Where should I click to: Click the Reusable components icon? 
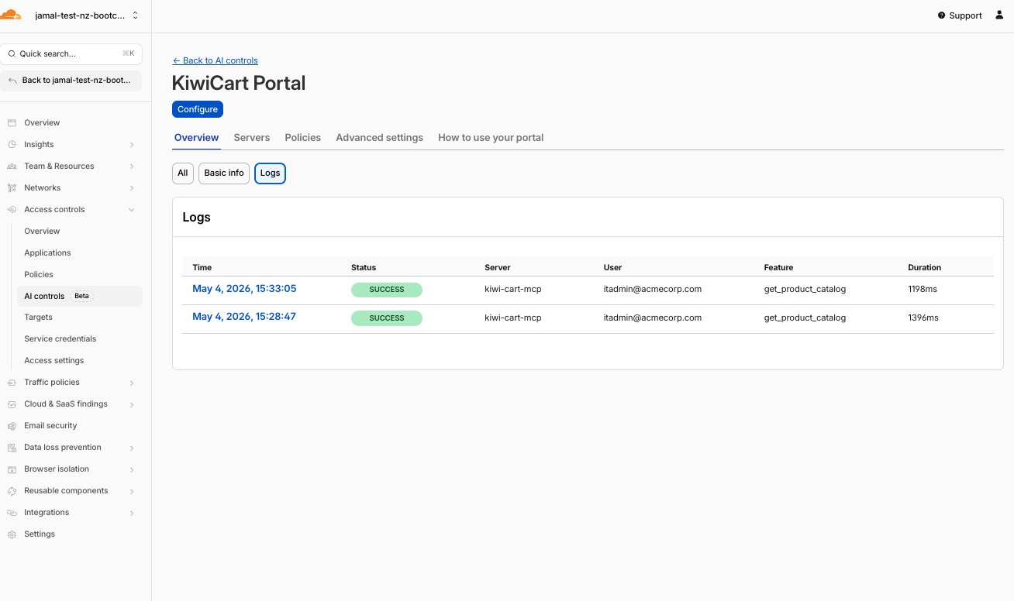click(x=12, y=491)
